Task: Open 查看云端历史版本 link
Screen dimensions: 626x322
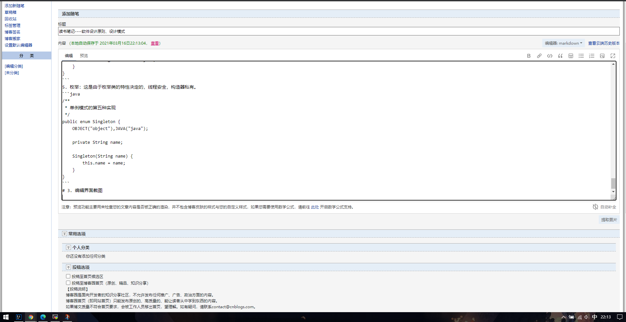Action: click(604, 43)
